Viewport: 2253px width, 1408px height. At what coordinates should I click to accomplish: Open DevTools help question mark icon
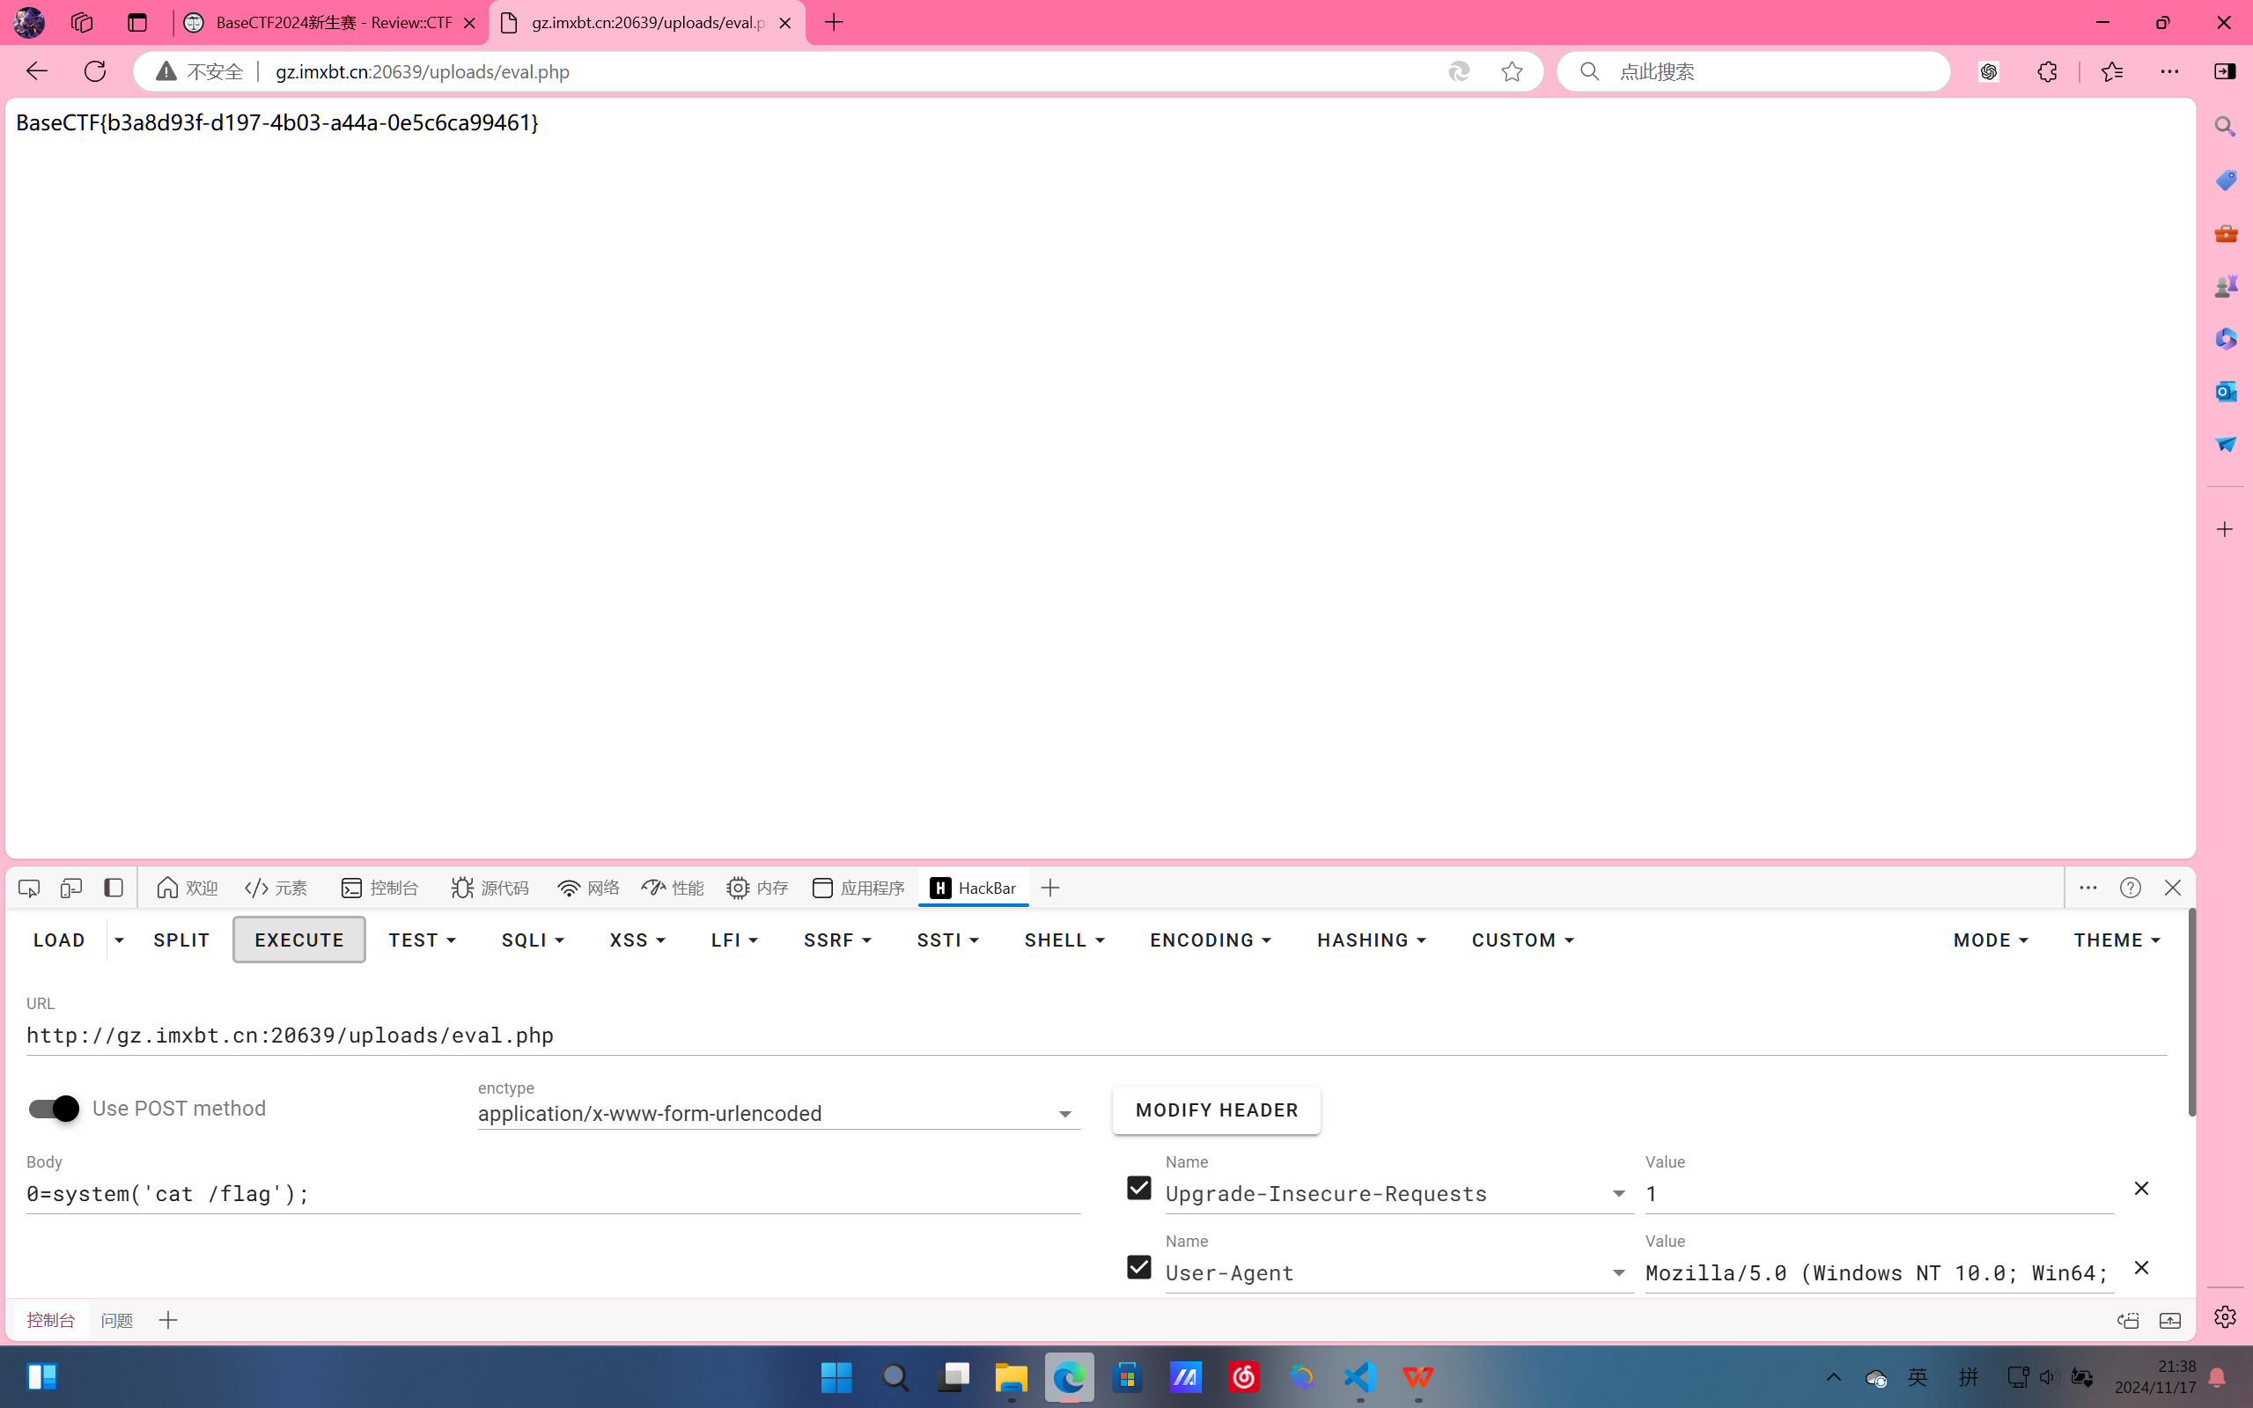(x=2130, y=888)
